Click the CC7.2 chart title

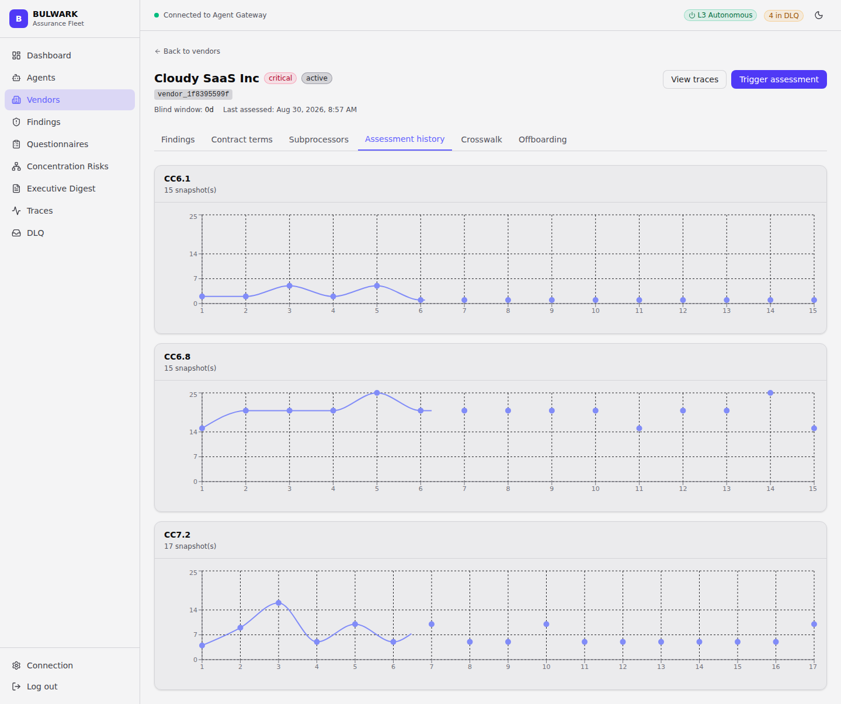click(177, 535)
